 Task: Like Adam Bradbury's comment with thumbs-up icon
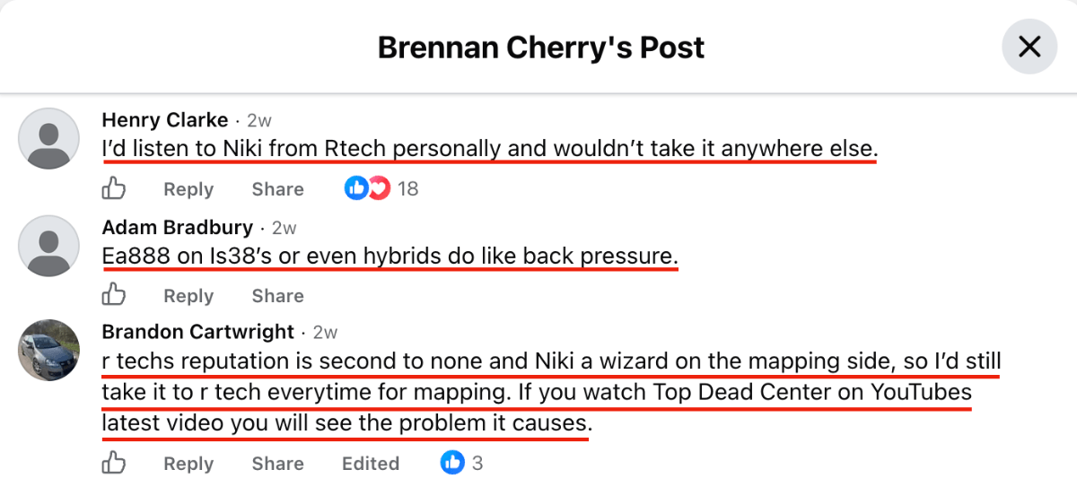click(x=113, y=295)
